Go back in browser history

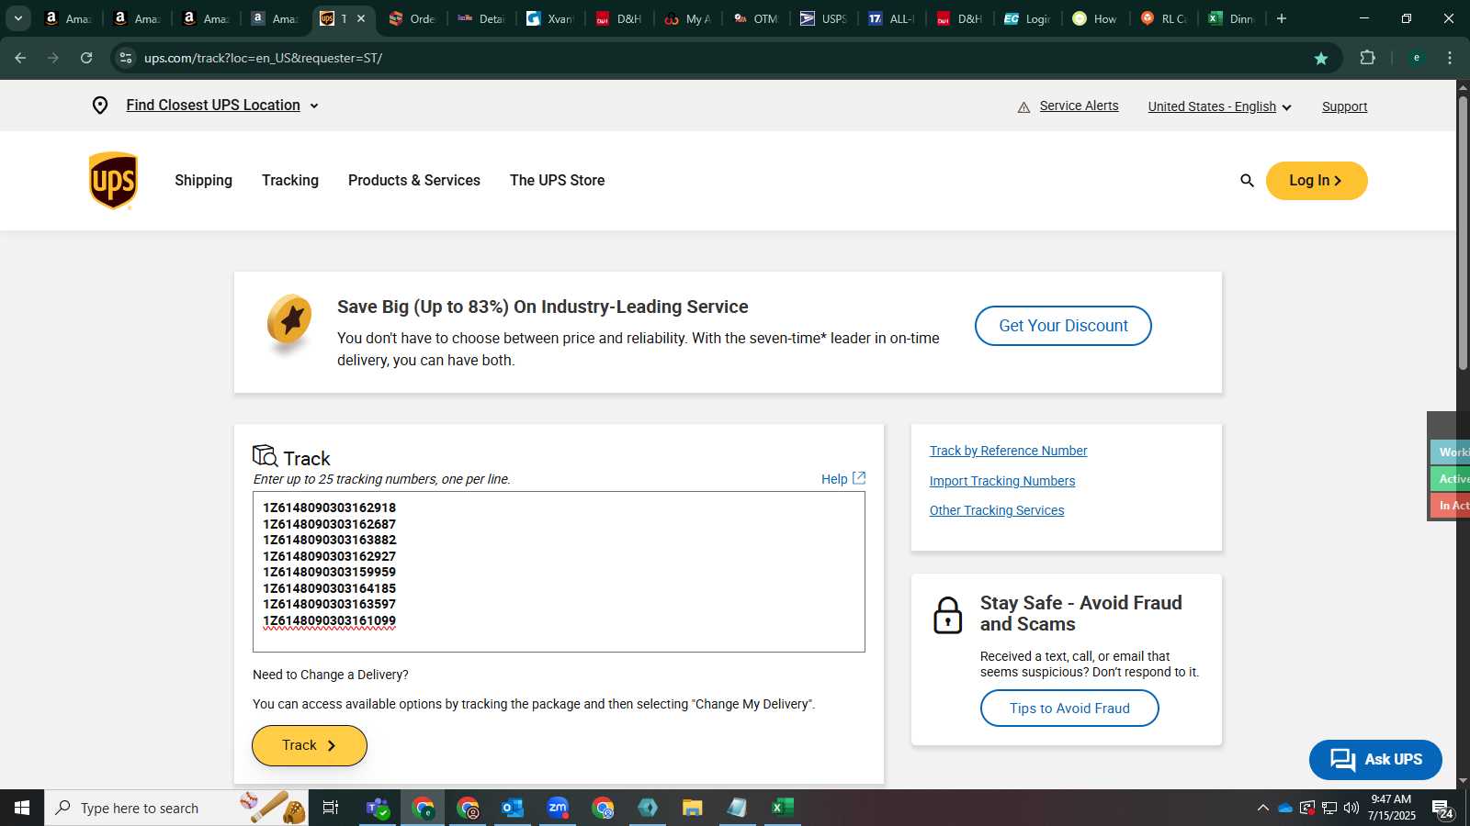(20, 58)
